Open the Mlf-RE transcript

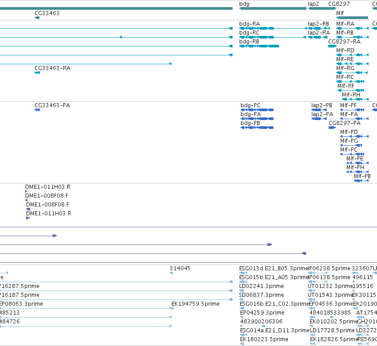tap(352, 64)
